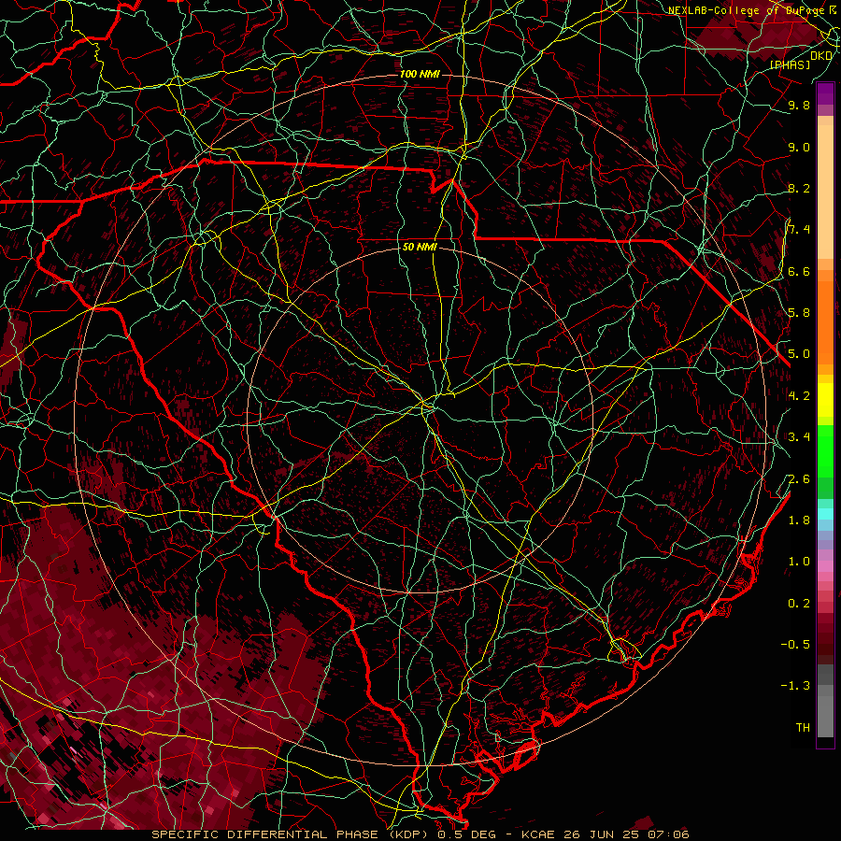Click the DKD label above the legend
This screenshot has width=841, height=841.
(x=821, y=55)
